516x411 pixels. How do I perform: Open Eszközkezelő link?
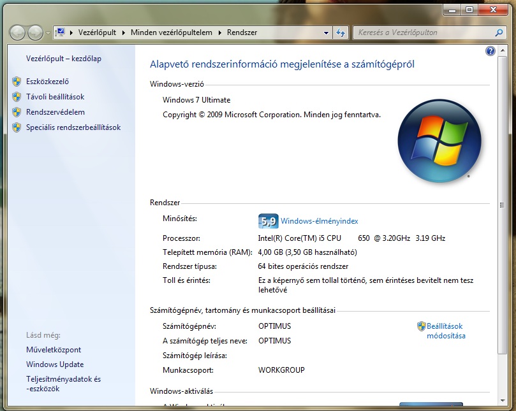click(47, 81)
